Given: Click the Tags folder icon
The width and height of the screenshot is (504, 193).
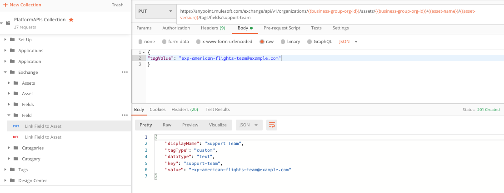Looking at the screenshot, I should pos(12,169).
